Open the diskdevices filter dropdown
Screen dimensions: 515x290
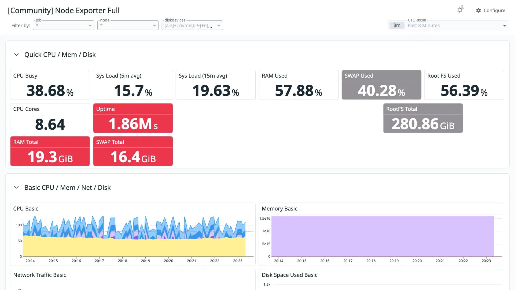click(x=192, y=25)
